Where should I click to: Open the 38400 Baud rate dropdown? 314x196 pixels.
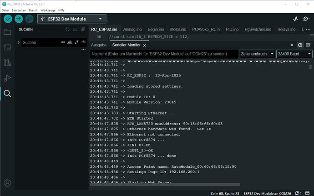pyautogui.click(x=294, y=54)
